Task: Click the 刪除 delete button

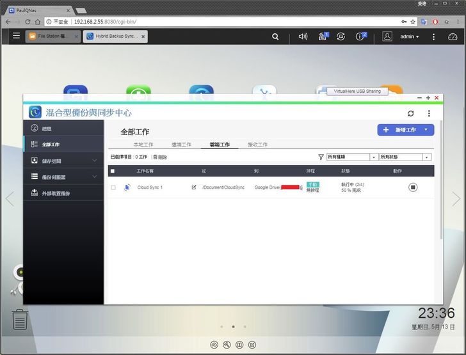Action: coord(160,157)
